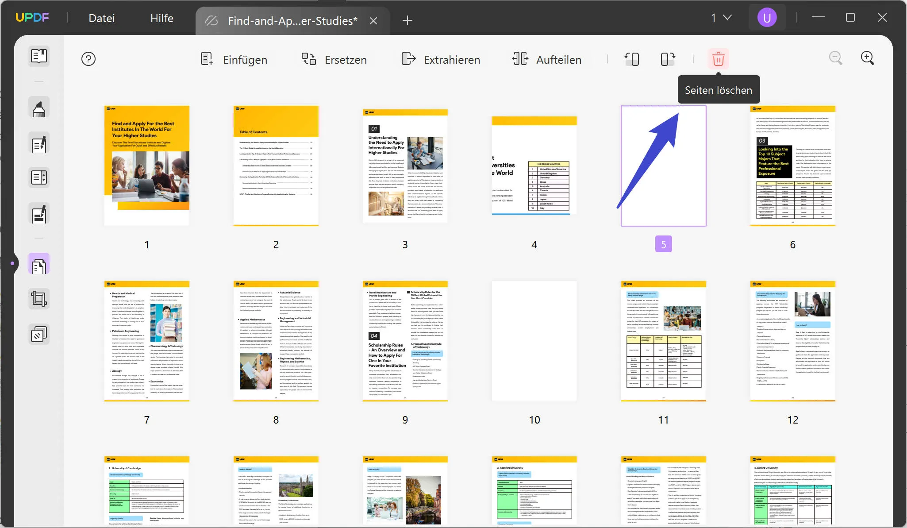Open the reader view sidebar icon
Screen dimensions: 907x528
39,56
